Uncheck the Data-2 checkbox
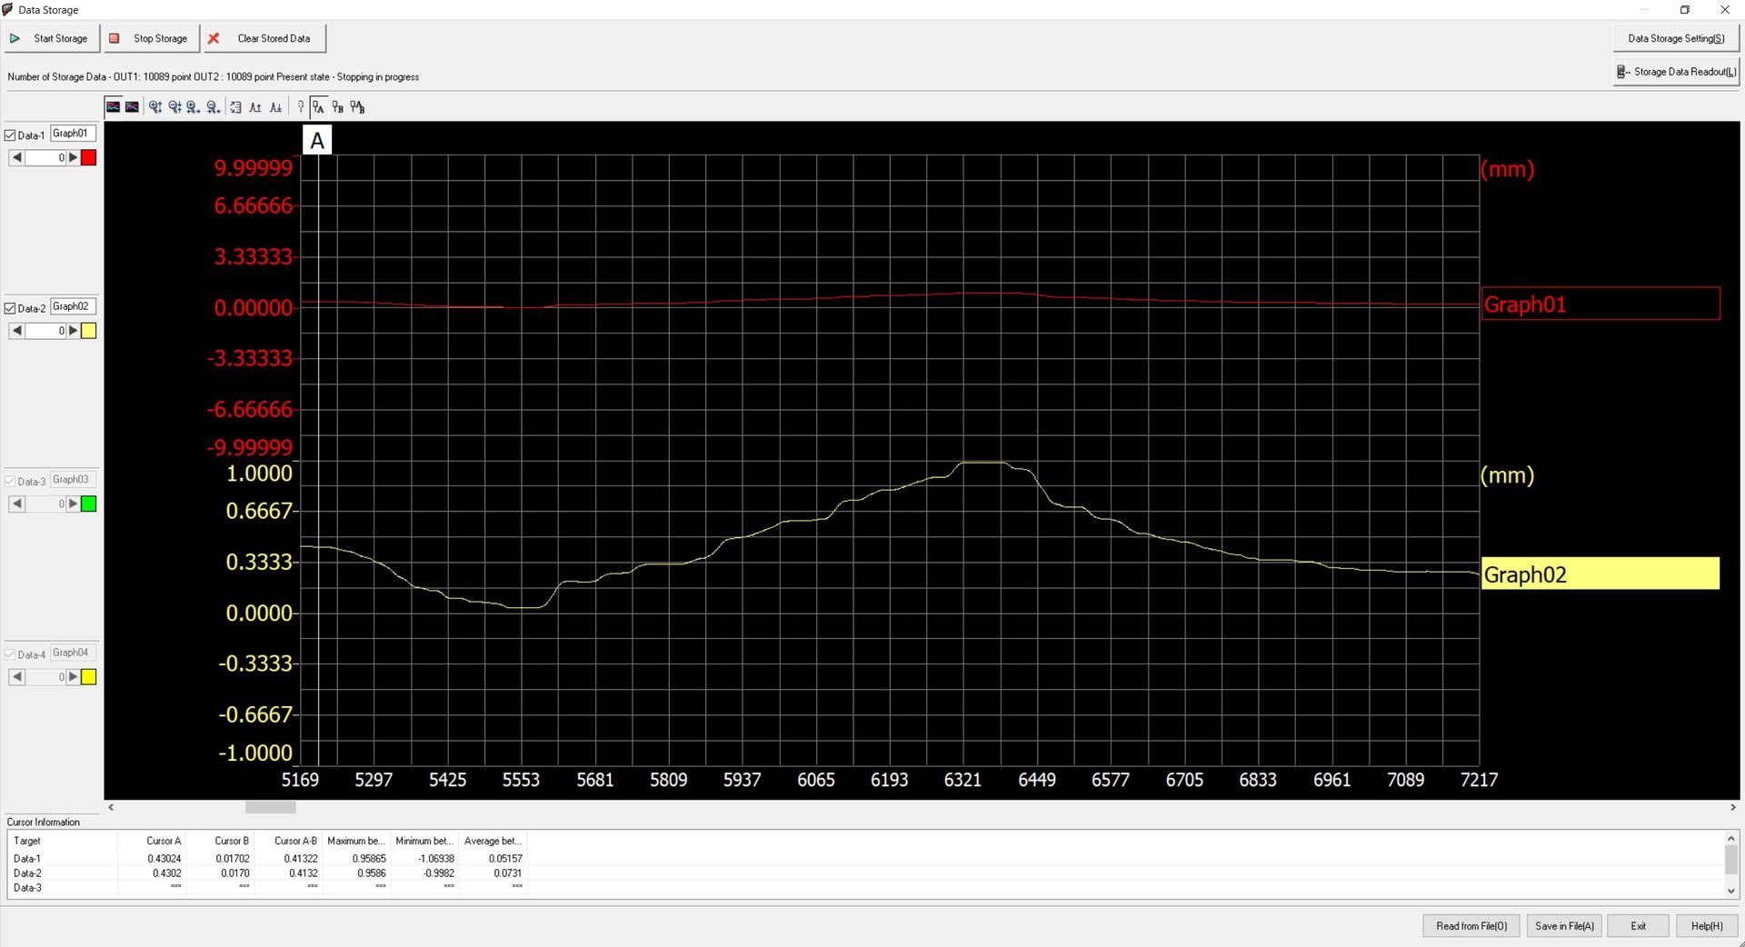 point(11,308)
